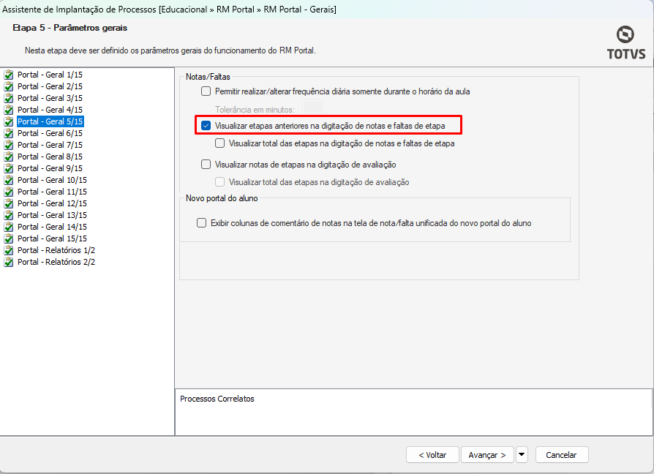Click checkmark icon beside Portal - Geral 12/15
Screen dimensions: 654x474
8,203
